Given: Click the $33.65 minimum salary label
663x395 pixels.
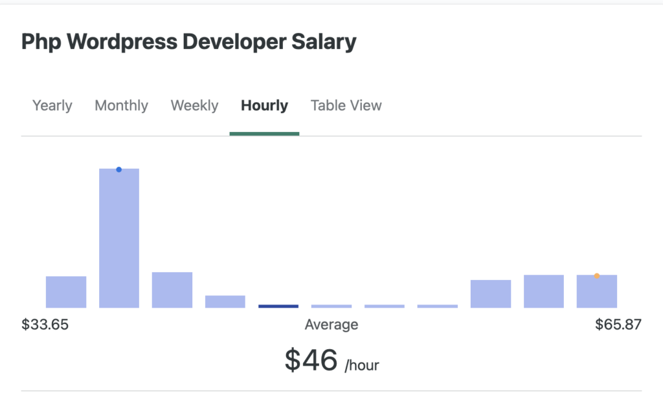Looking at the screenshot, I should (46, 325).
